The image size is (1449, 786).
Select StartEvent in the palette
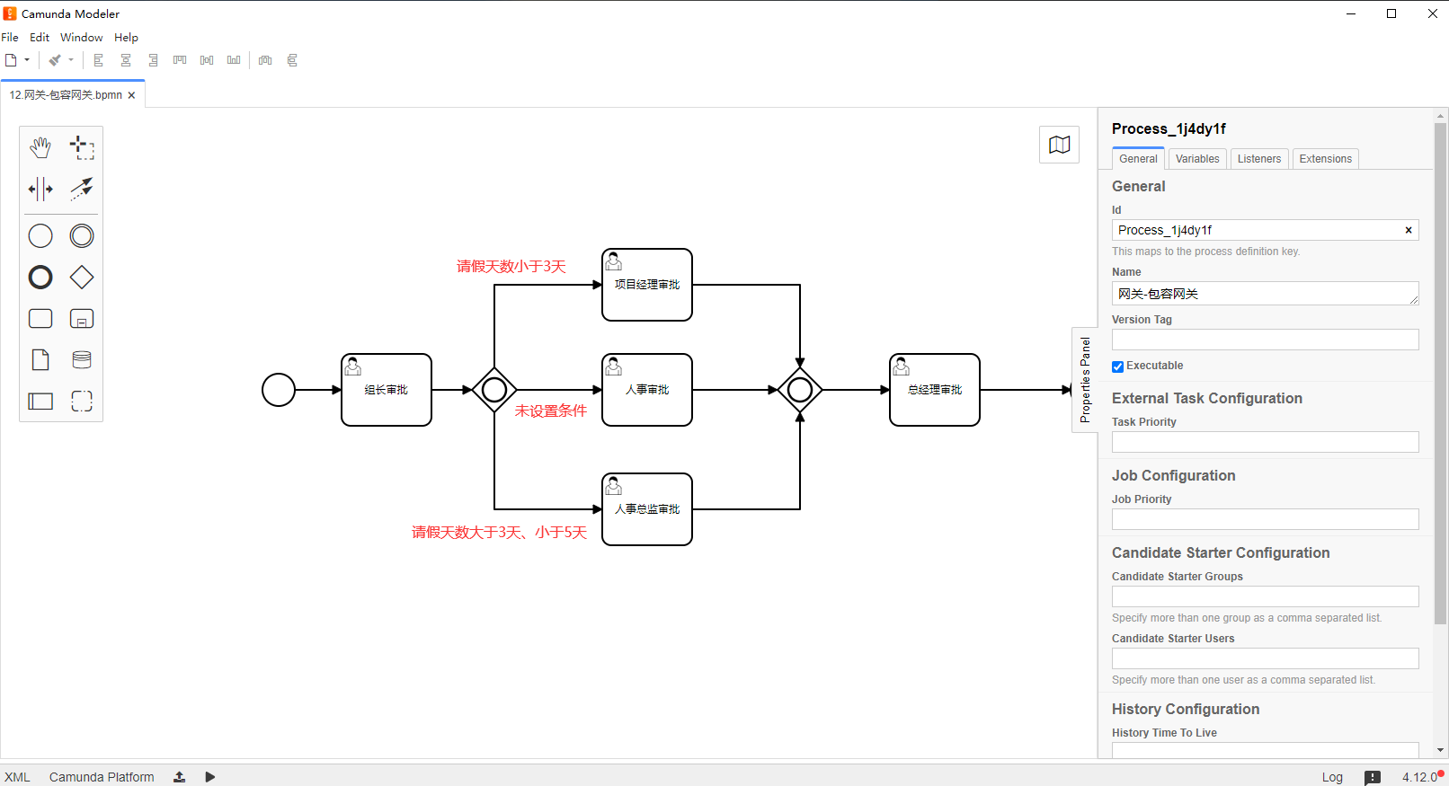pyautogui.click(x=40, y=236)
